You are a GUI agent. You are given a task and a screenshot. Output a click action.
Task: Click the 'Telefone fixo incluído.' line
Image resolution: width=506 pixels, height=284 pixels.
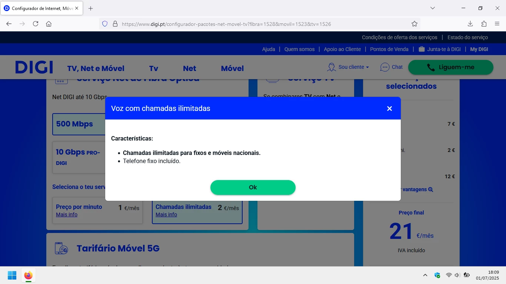pyautogui.click(x=152, y=161)
